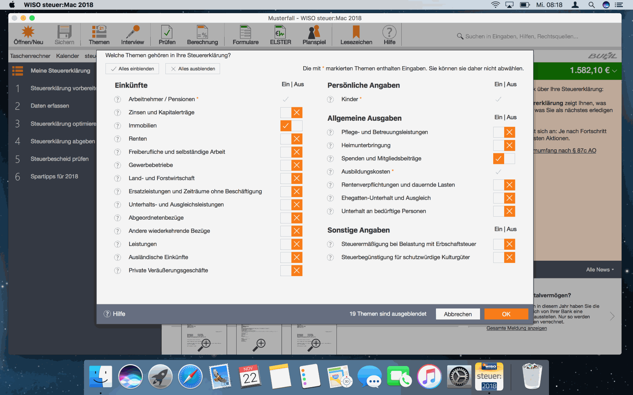Image resolution: width=633 pixels, height=395 pixels.
Task: Open the Alle News dropdown
Action: coord(600,270)
